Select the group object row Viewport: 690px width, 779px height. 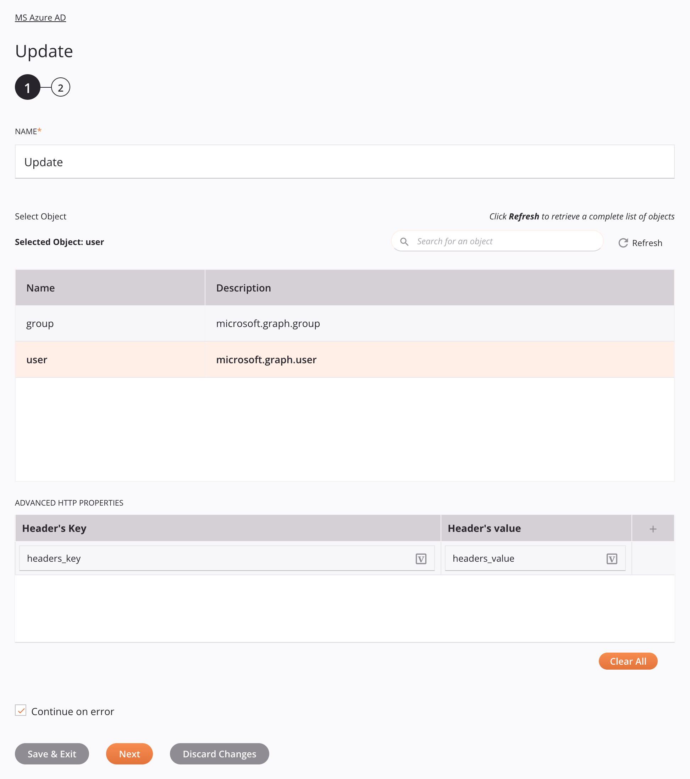344,323
